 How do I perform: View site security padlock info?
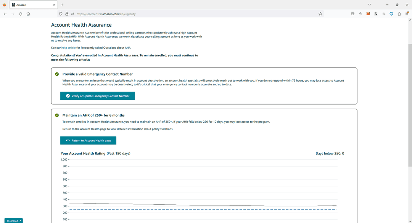click(67, 14)
